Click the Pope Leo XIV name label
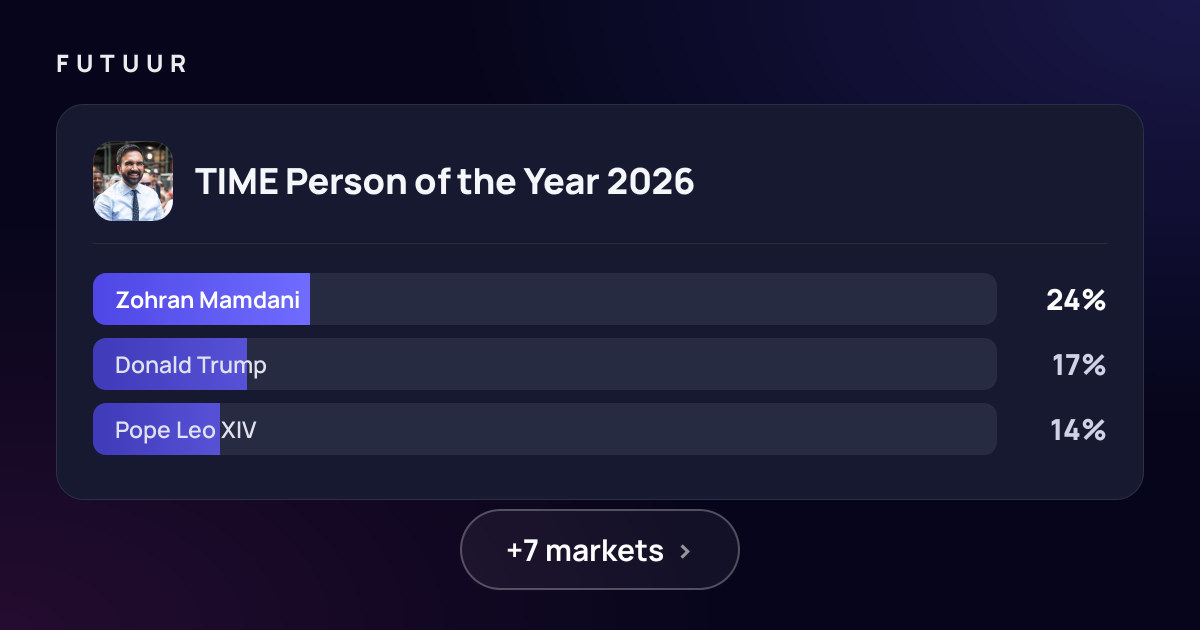This screenshot has width=1200, height=630. (x=185, y=430)
